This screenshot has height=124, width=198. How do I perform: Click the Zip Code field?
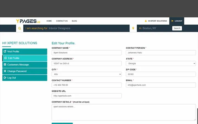pyautogui.click(x=161, y=74)
